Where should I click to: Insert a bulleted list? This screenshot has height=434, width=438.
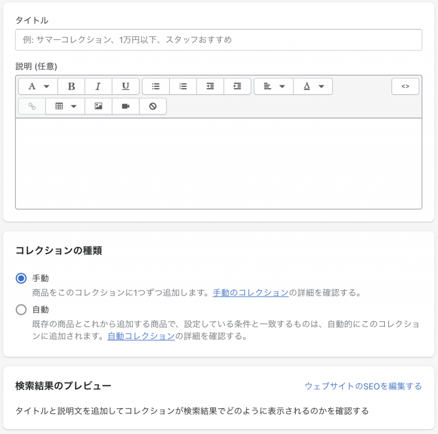(156, 86)
